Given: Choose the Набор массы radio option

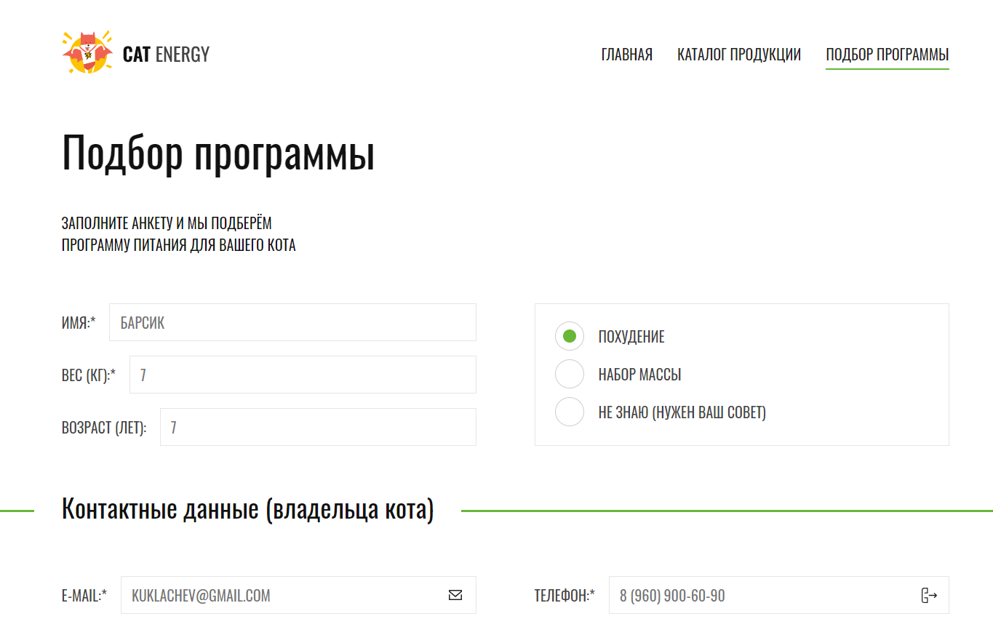Looking at the screenshot, I should (570, 374).
